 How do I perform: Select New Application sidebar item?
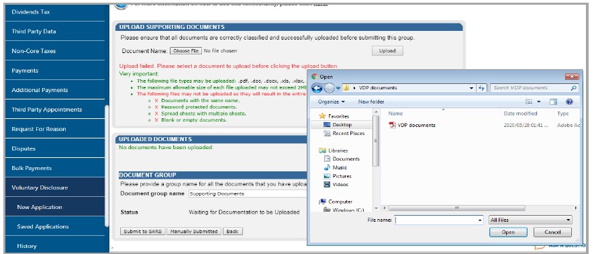(x=54, y=207)
